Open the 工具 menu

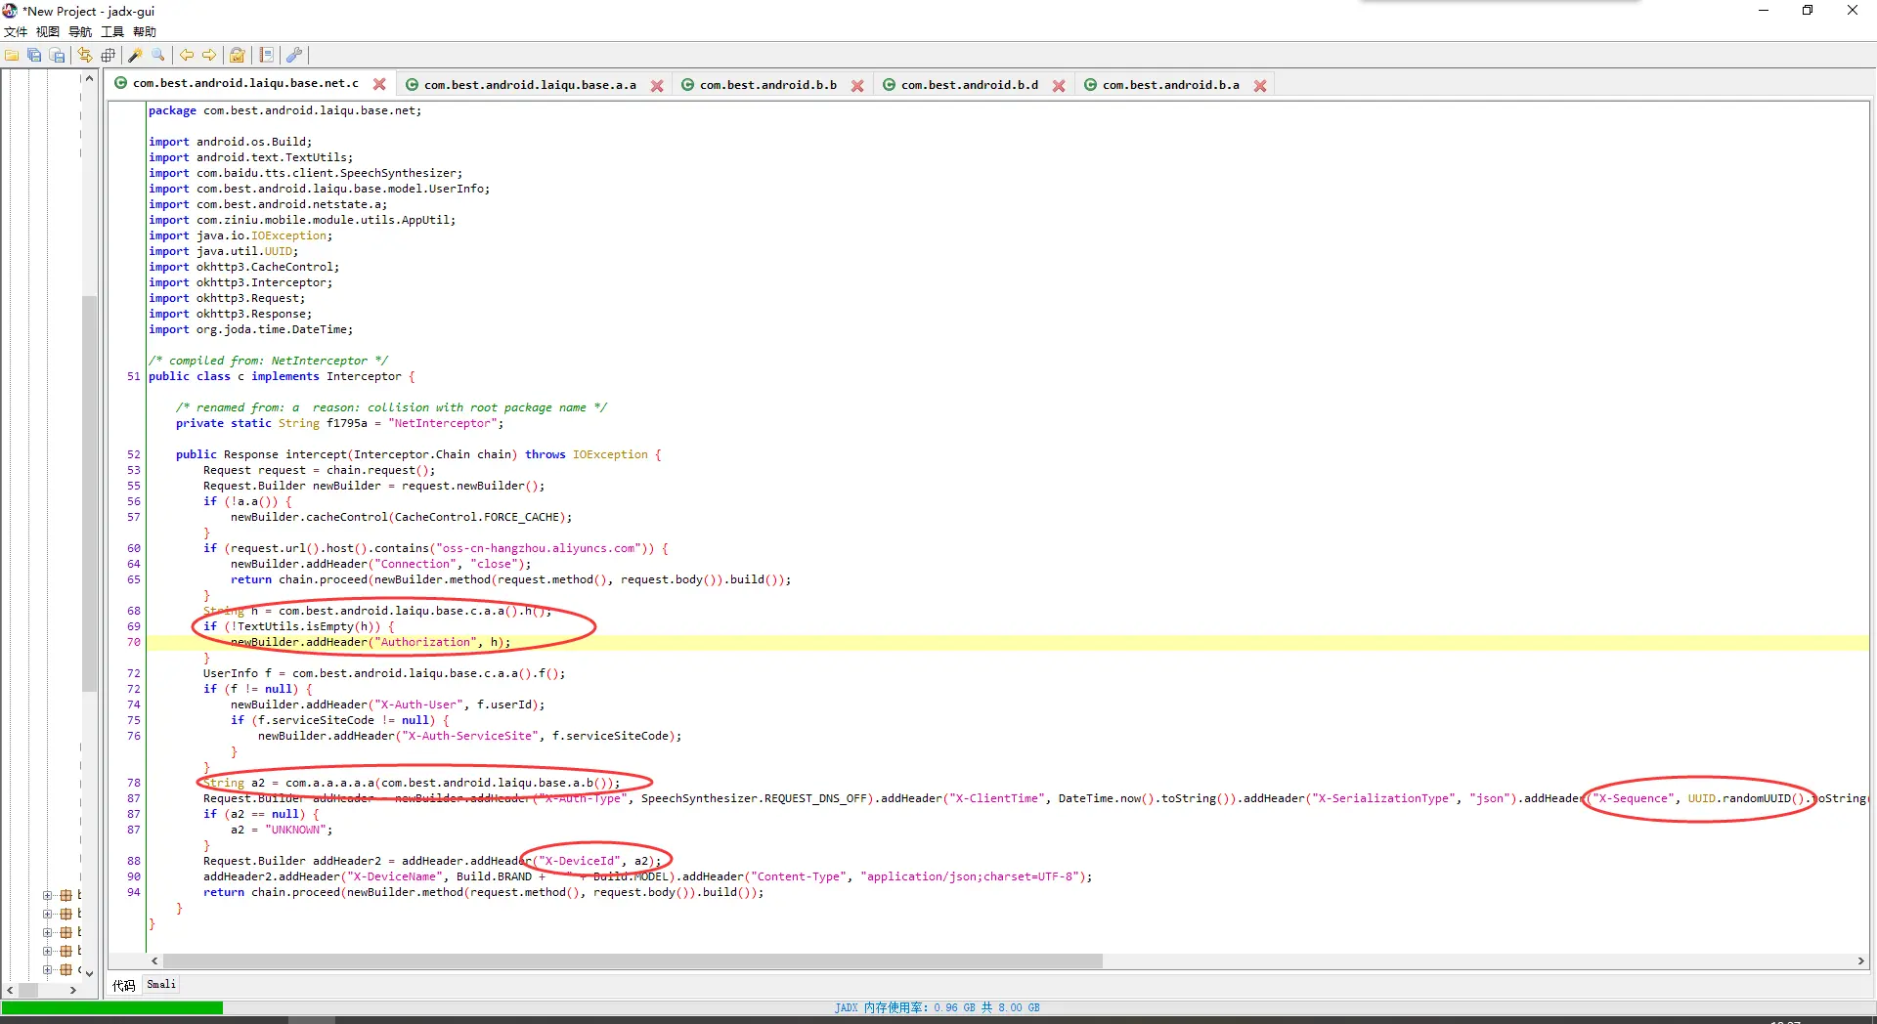[x=112, y=32]
